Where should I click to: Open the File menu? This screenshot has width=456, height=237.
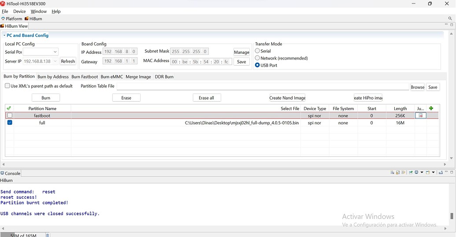pos(5,11)
